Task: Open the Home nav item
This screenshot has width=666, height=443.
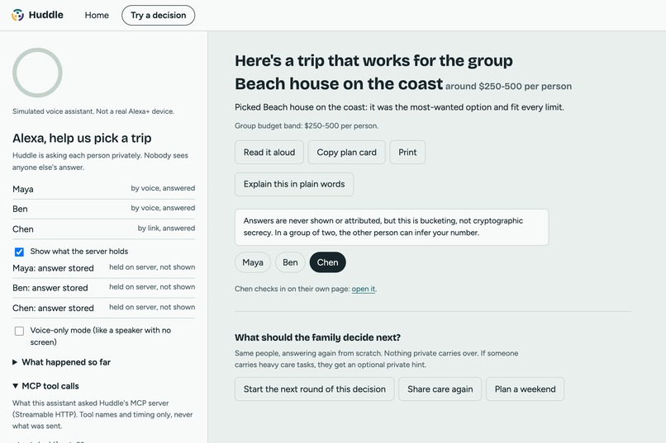Action: [x=97, y=15]
